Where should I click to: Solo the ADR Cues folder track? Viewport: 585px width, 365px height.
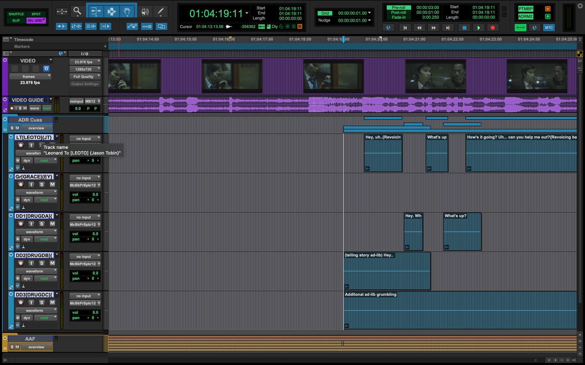pos(12,128)
